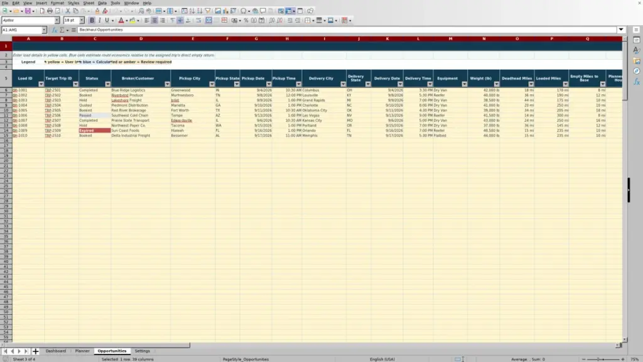
Task: Click the Formula equals-sign icon
Action: point(73,30)
